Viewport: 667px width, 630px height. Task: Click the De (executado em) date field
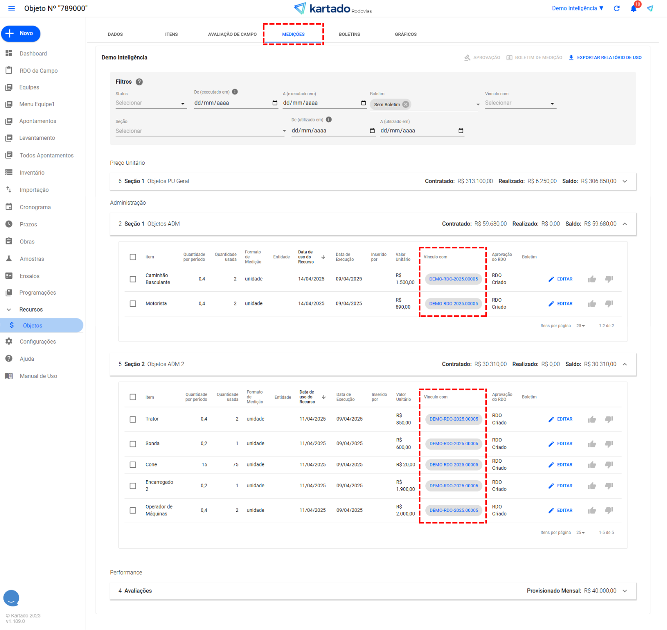pos(232,103)
